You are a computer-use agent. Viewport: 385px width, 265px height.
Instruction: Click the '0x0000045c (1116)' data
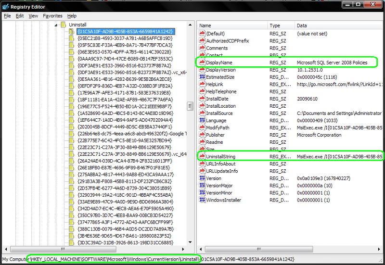317,77
